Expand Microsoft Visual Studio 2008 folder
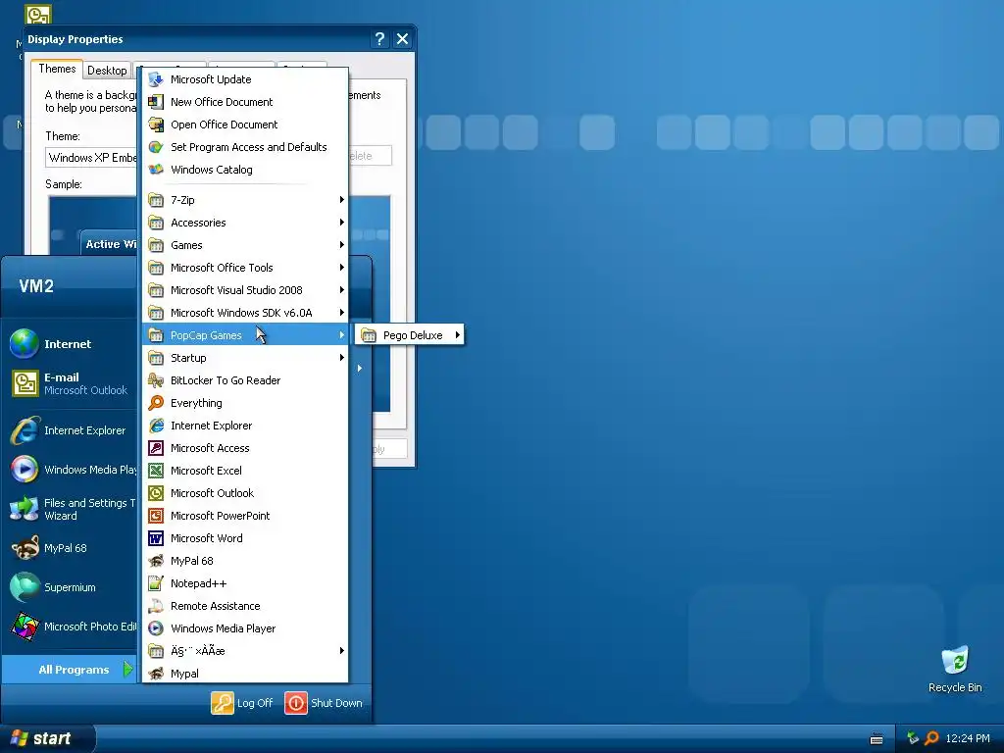Screen dimensions: 1004x753 point(245,290)
